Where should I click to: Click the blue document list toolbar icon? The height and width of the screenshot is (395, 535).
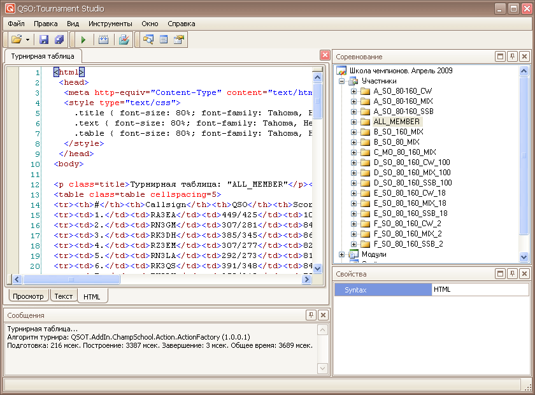[164, 39]
